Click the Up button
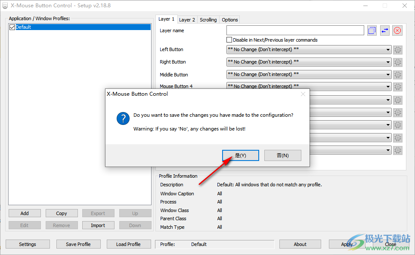 135,213
